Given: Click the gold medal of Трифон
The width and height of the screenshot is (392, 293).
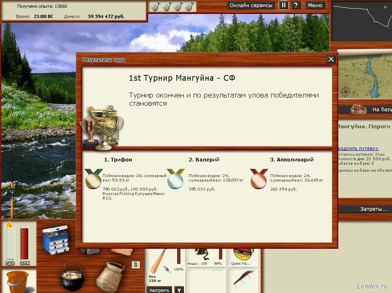Looking at the screenshot, I should [x=93, y=179].
